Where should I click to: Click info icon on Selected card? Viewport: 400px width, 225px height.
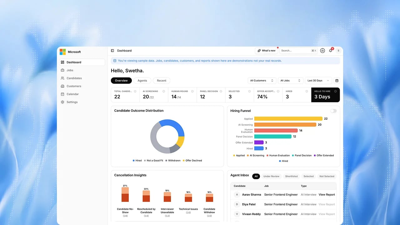point(249,91)
